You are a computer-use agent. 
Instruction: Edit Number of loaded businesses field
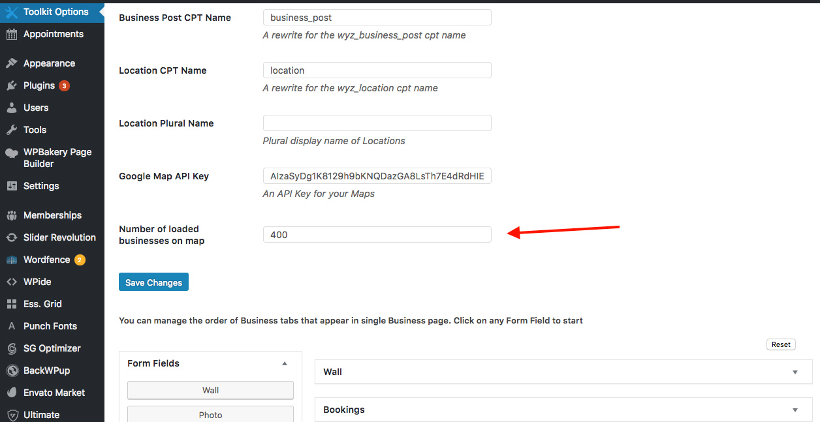pyautogui.click(x=377, y=235)
